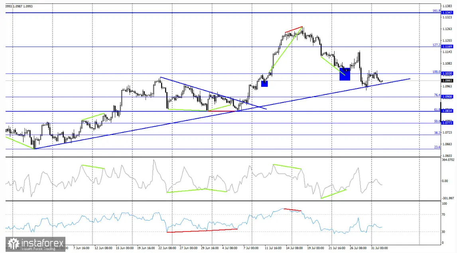Toggle the 1.1347 price level tag
Viewport: 457px width, 253px height.
(x=447, y=12)
